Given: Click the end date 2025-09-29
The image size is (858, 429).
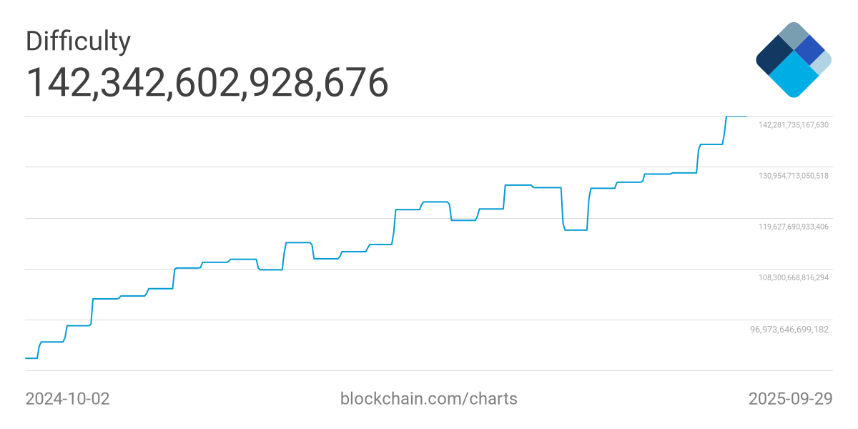Looking at the screenshot, I should (x=790, y=398).
